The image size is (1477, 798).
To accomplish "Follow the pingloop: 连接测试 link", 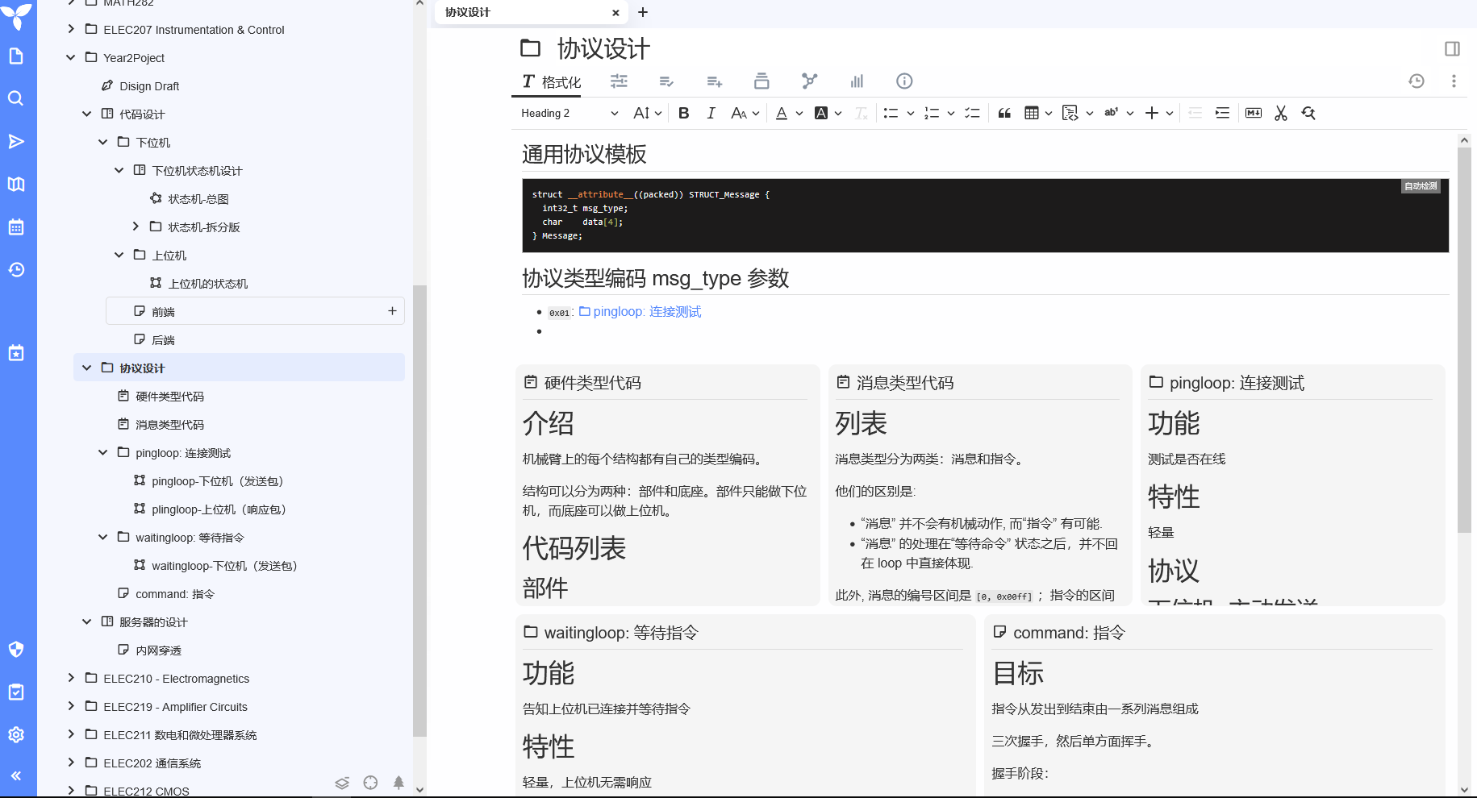I will tap(640, 312).
